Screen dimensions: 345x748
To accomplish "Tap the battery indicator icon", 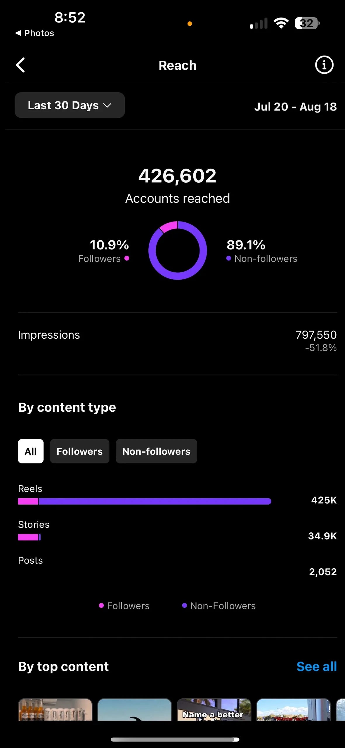I will pos(307,23).
